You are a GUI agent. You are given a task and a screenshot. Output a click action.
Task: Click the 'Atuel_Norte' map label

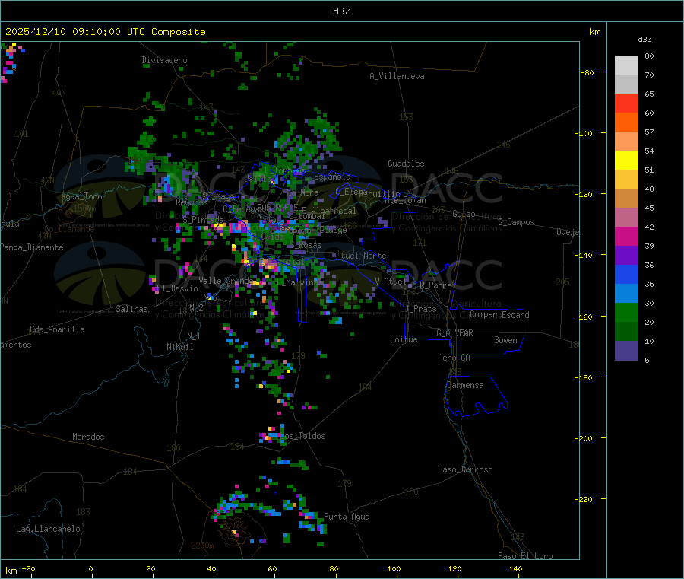click(361, 256)
